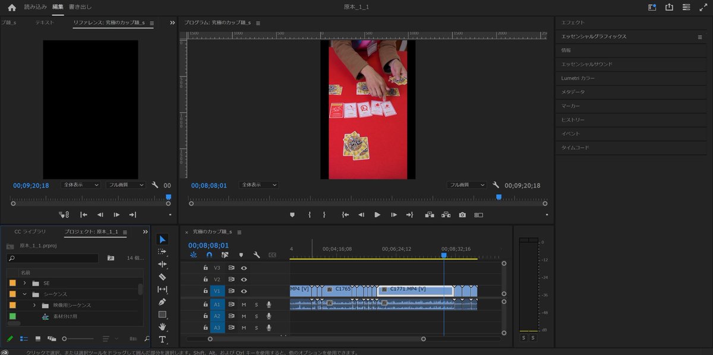Open CC ライブラリ tab

tap(30, 232)
